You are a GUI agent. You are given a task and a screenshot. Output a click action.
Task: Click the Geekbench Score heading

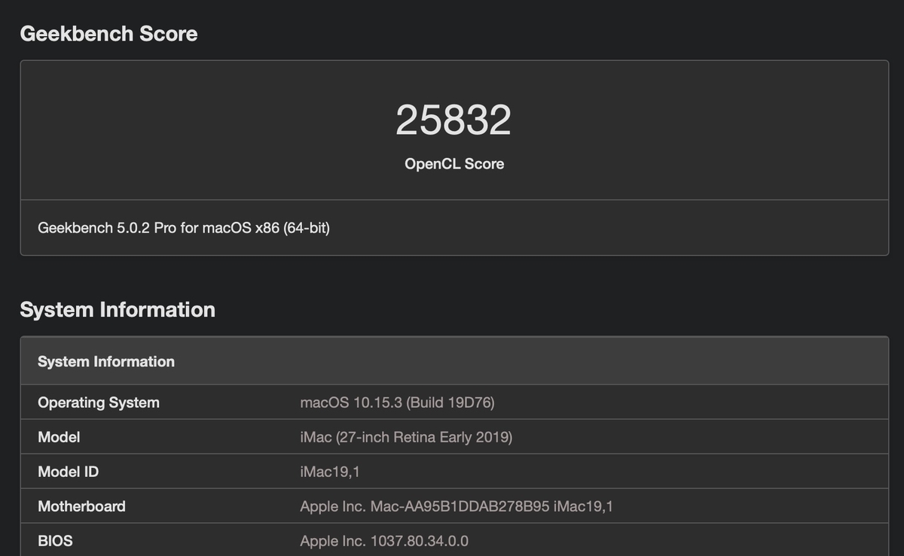[x=108, y=34]
